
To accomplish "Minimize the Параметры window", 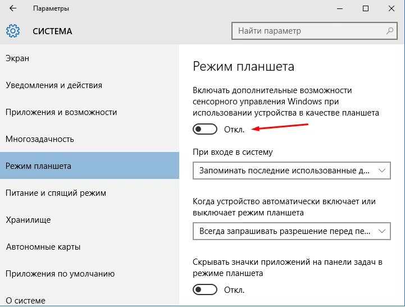I will click(x=340, y=8).
